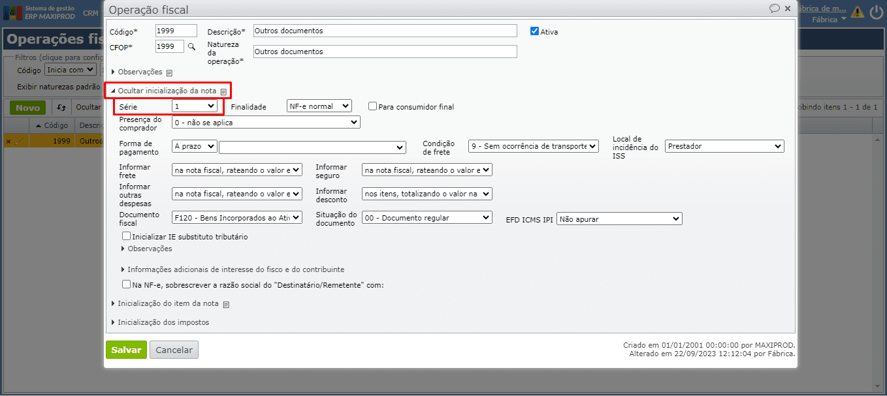Click the 1999 cell in background table
Image resolution: width=887 pixels, height=396 pixels.
click(x=52, y=141)
